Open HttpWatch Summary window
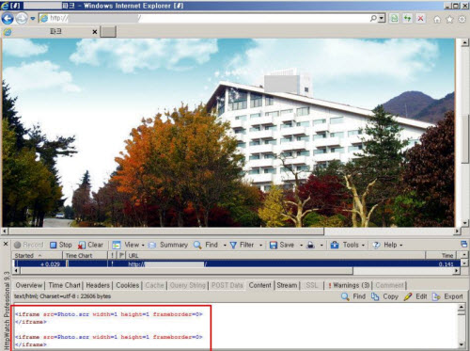 point(168,245)
